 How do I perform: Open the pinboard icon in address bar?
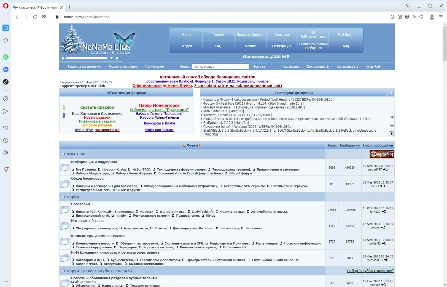[393, 17]
